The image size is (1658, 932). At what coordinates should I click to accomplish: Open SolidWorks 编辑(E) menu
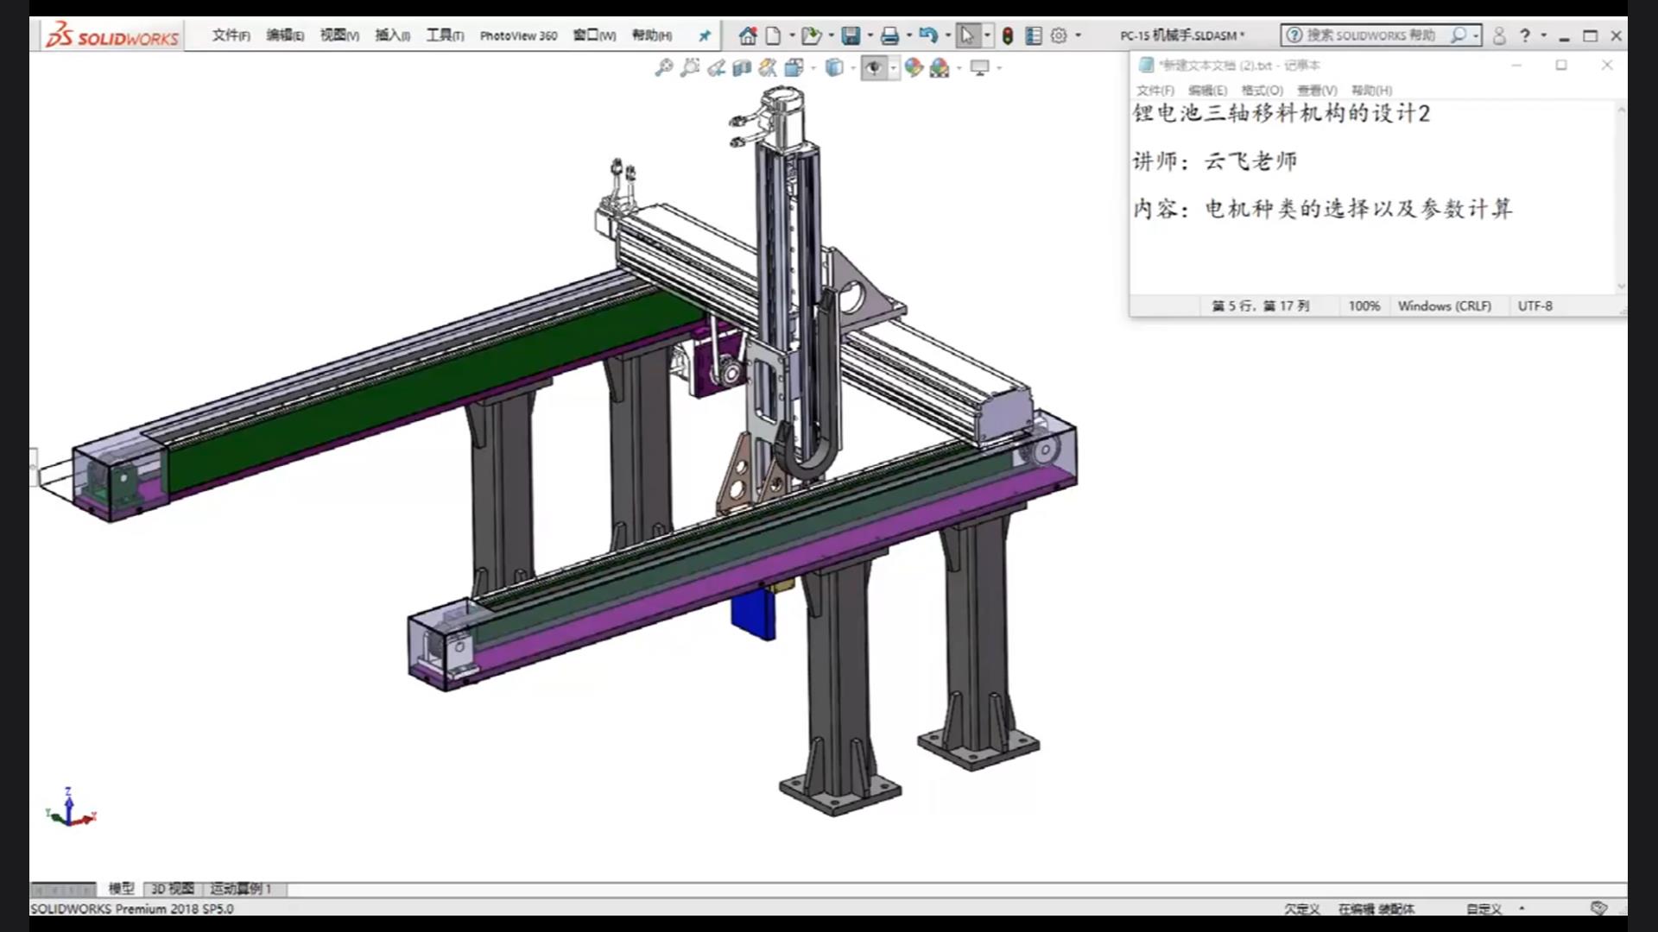[x=285, y=35]
